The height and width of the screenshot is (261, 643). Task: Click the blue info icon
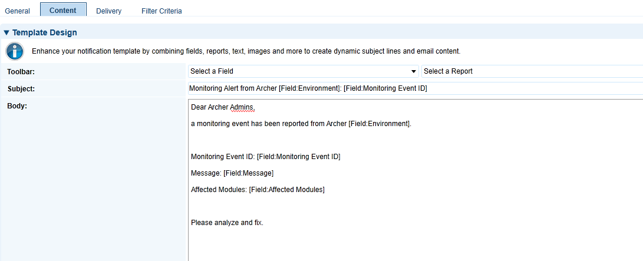[x=14, y=51]
